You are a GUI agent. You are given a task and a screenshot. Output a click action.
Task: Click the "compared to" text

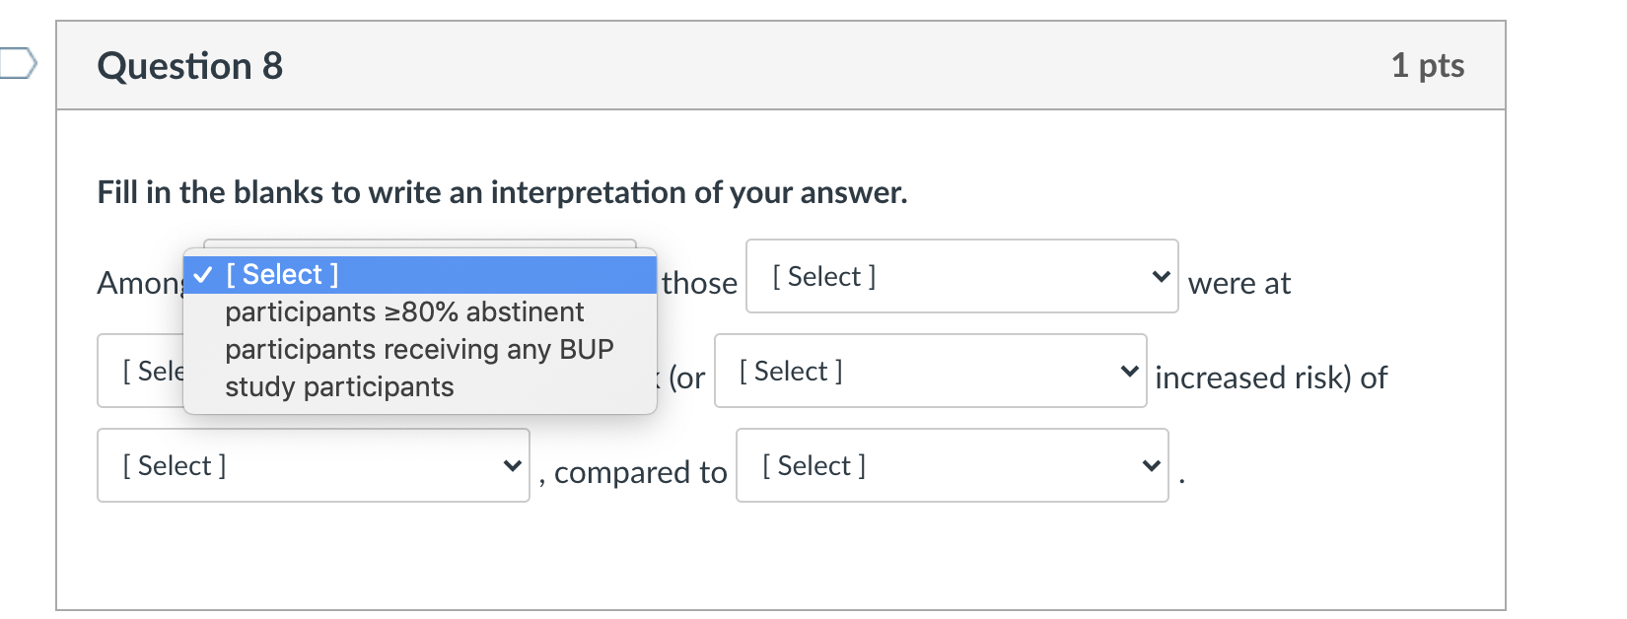(640, 473)
